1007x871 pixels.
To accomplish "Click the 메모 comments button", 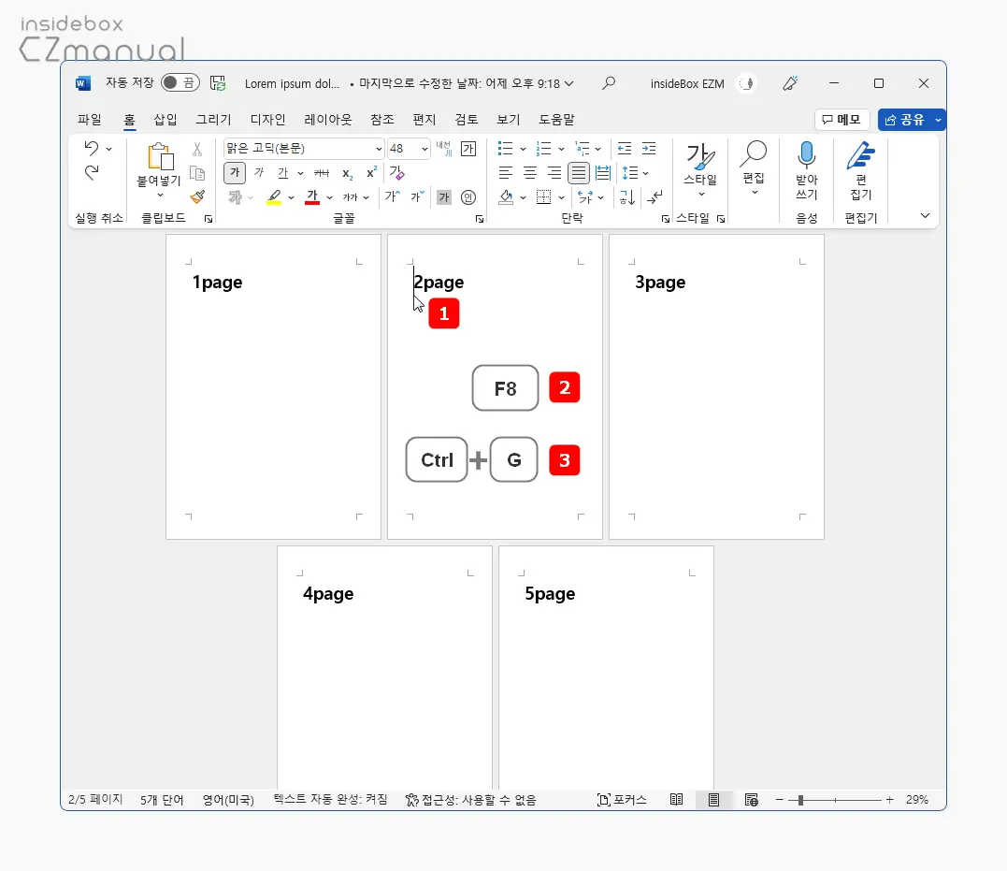I will [x=842, y=120].
